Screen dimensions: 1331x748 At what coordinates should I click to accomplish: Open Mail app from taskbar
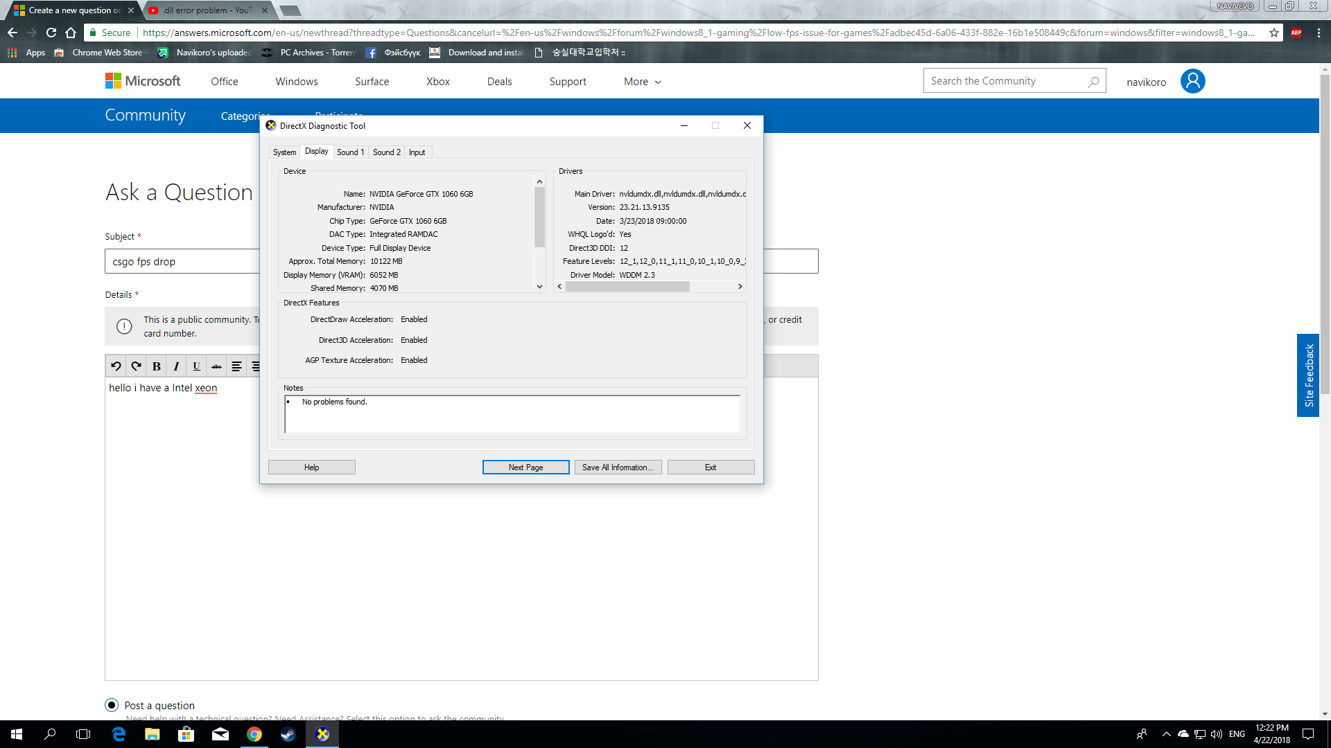click(x=220, y=734)
